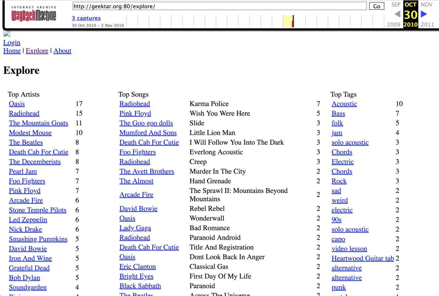Viewport: 439px width, 296px height.
Task: Jump to year 2011 in the timeline
Action: (427, 24)
